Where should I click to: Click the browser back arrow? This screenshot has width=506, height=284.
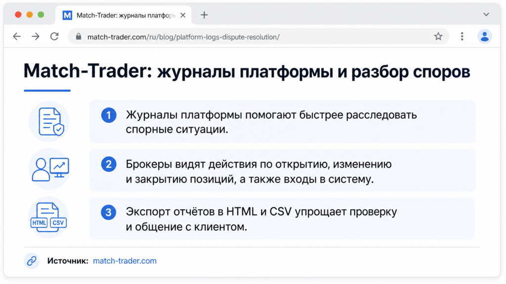[x=17, y=36]
